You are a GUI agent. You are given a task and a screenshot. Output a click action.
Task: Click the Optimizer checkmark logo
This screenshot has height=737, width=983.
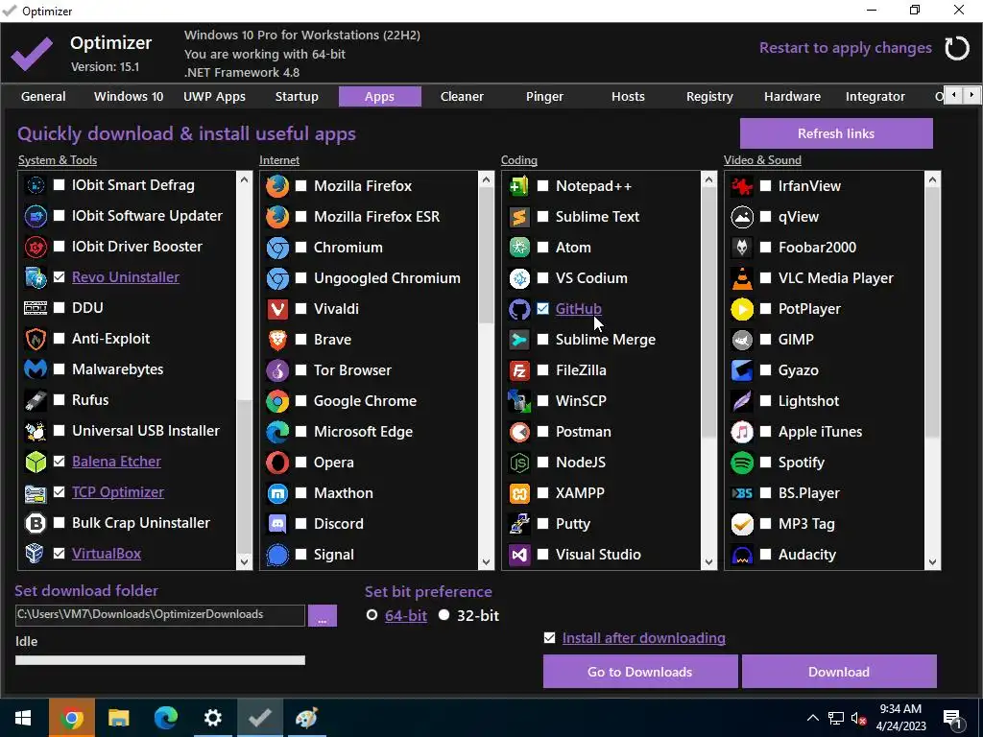[32, 54]
